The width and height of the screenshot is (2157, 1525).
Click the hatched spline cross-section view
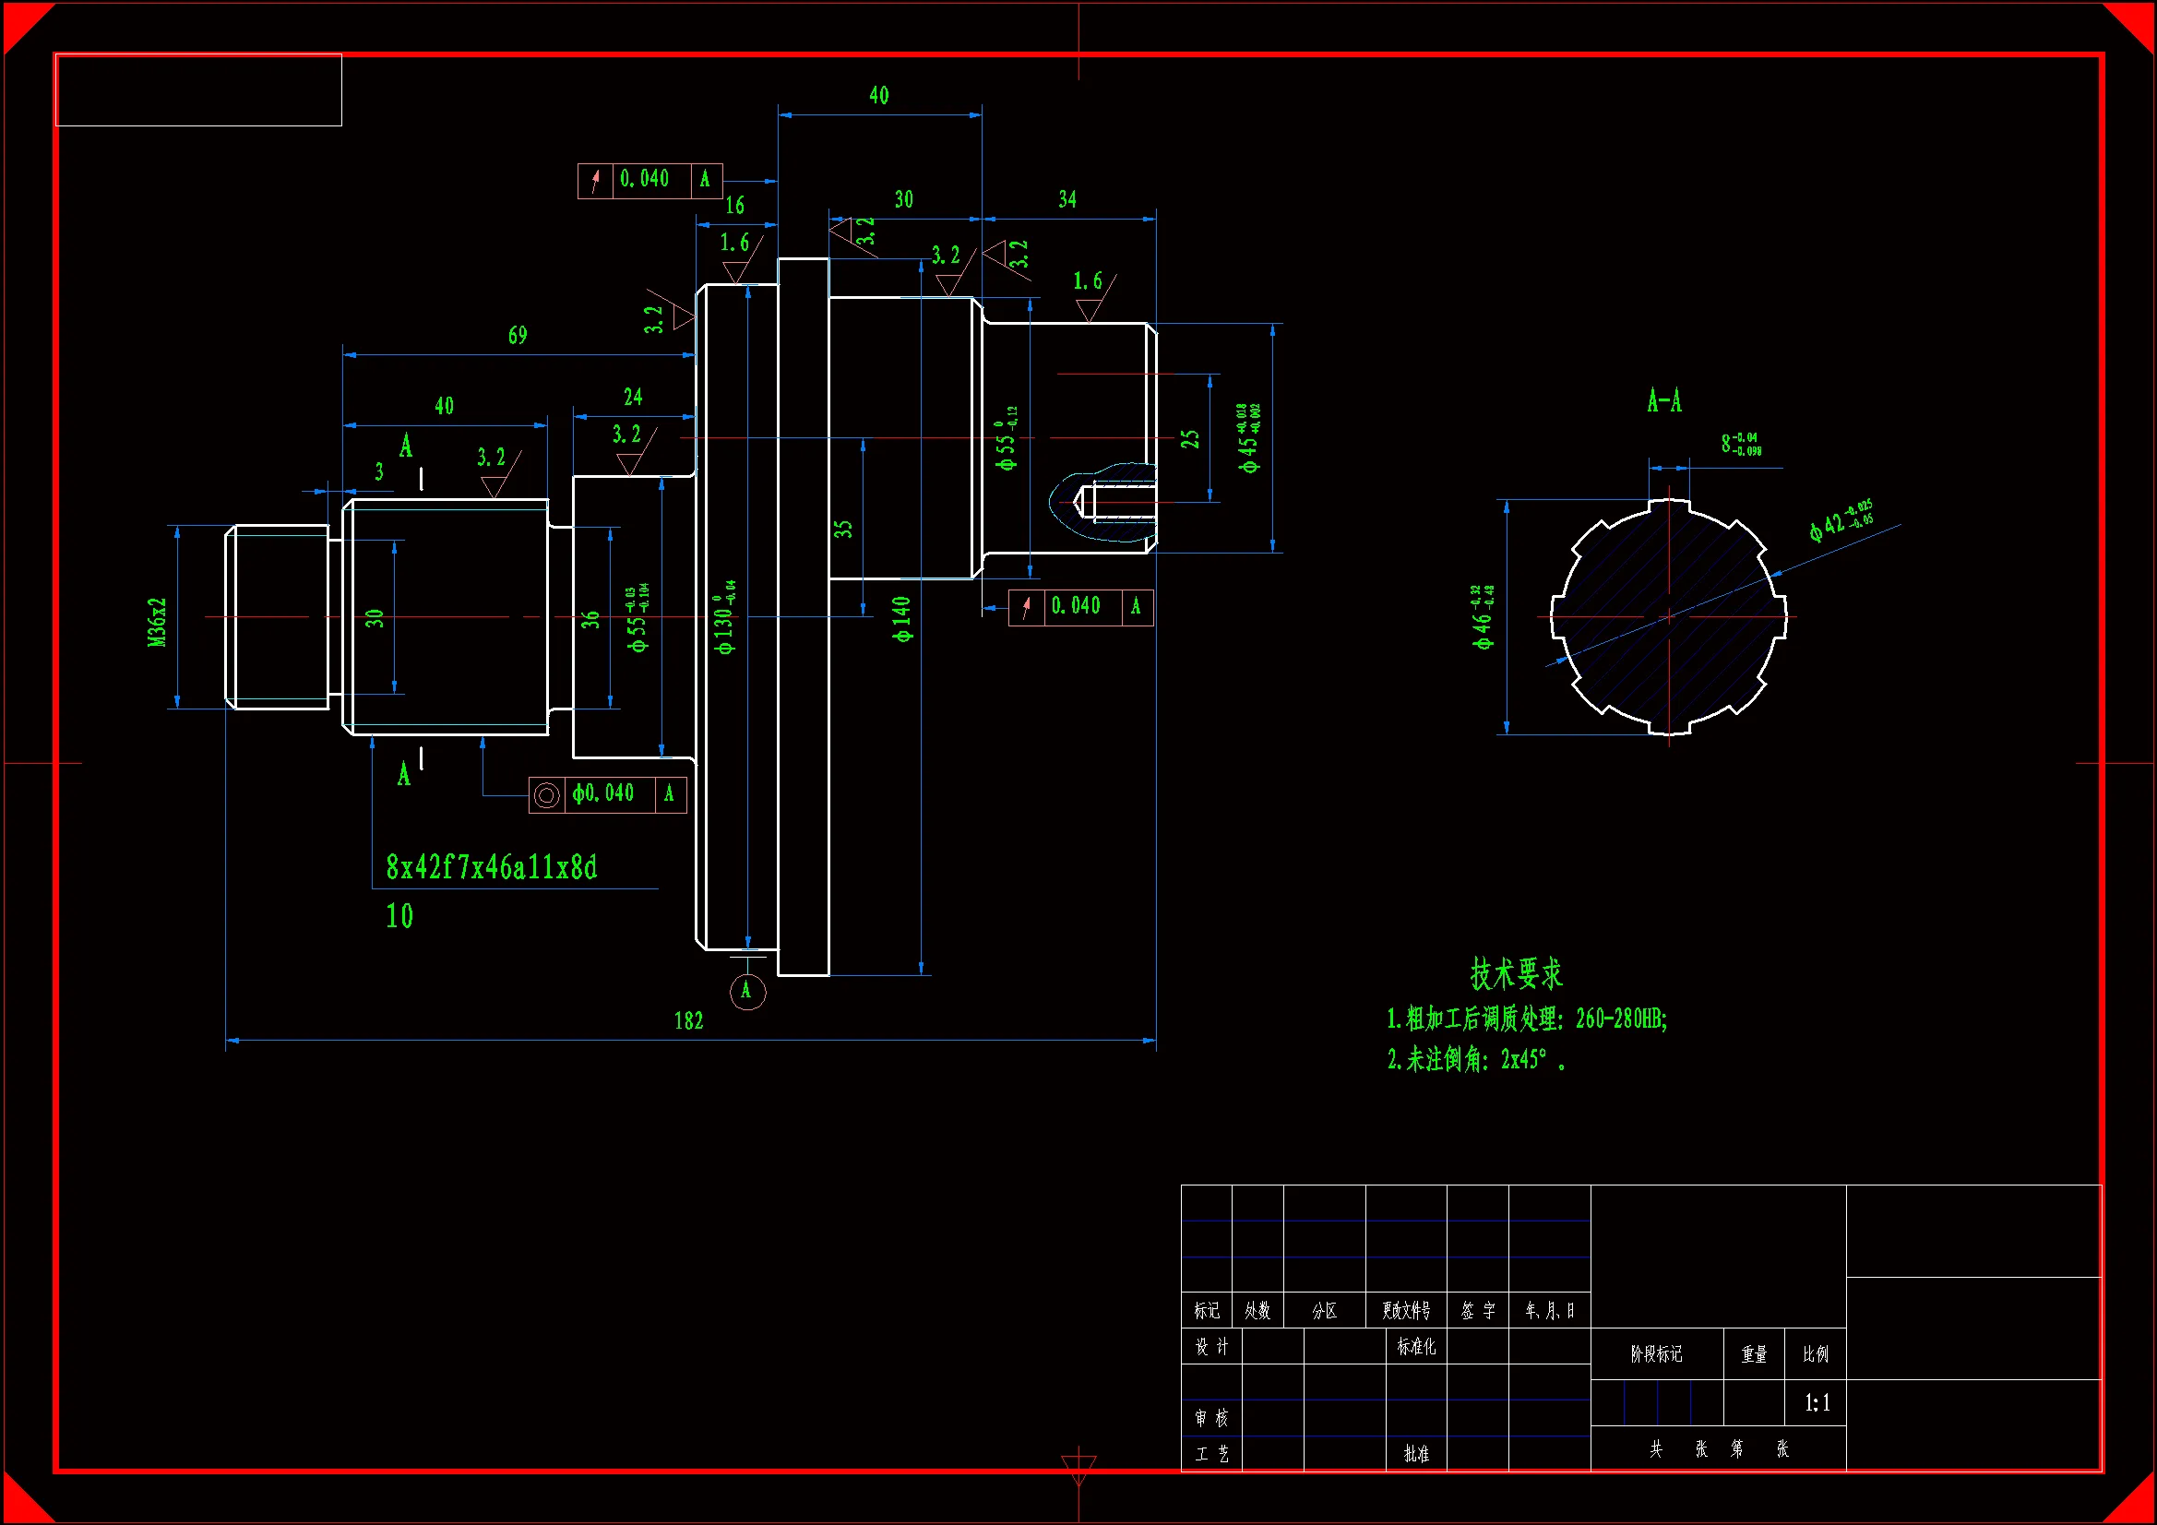coord(1668,617)
